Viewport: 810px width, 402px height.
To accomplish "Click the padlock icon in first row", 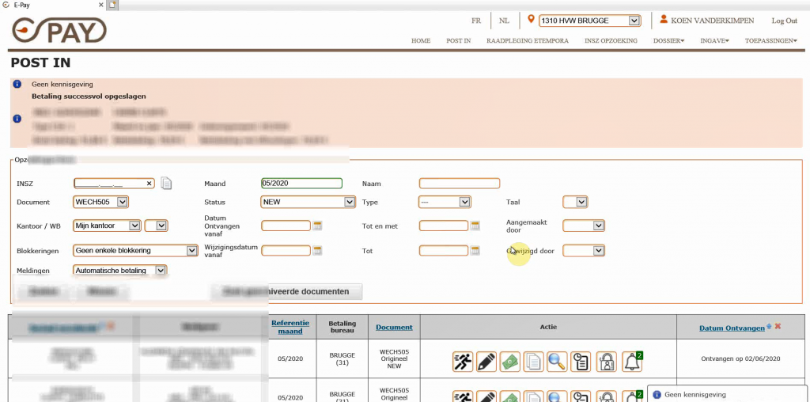I will tap(606, 361).
